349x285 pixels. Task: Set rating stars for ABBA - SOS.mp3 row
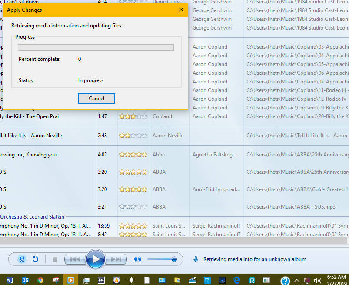pyautogui.click(x=133, y=207)
